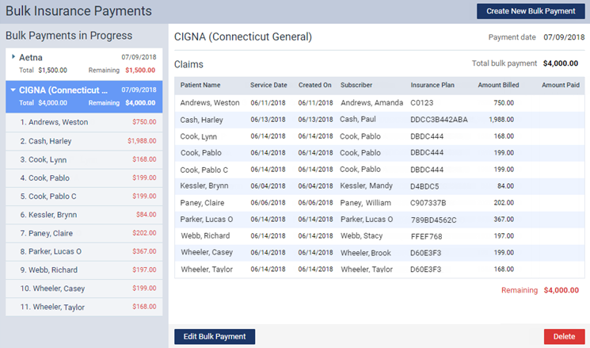The image size is (590, 348).
Task: Select the Aetna bulk payment entry
Action: click(x=84, y=63)
